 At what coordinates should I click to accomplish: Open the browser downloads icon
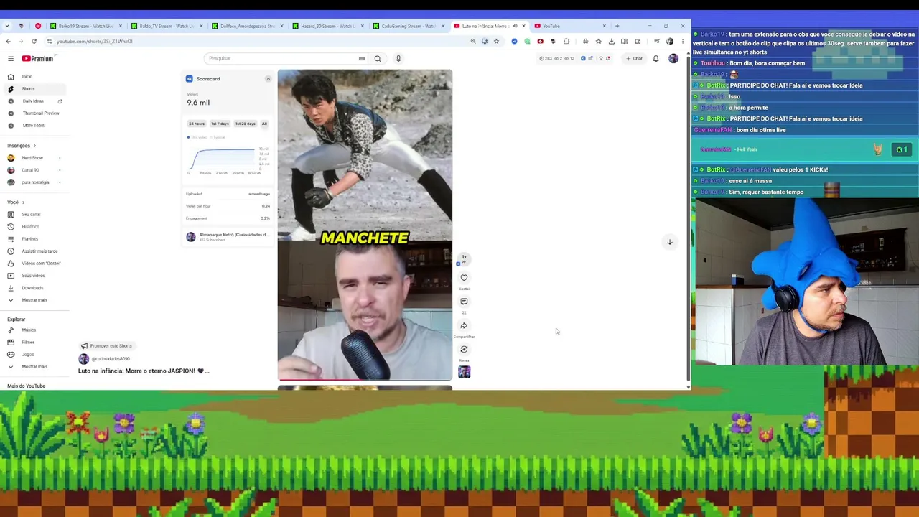point(612,41)
